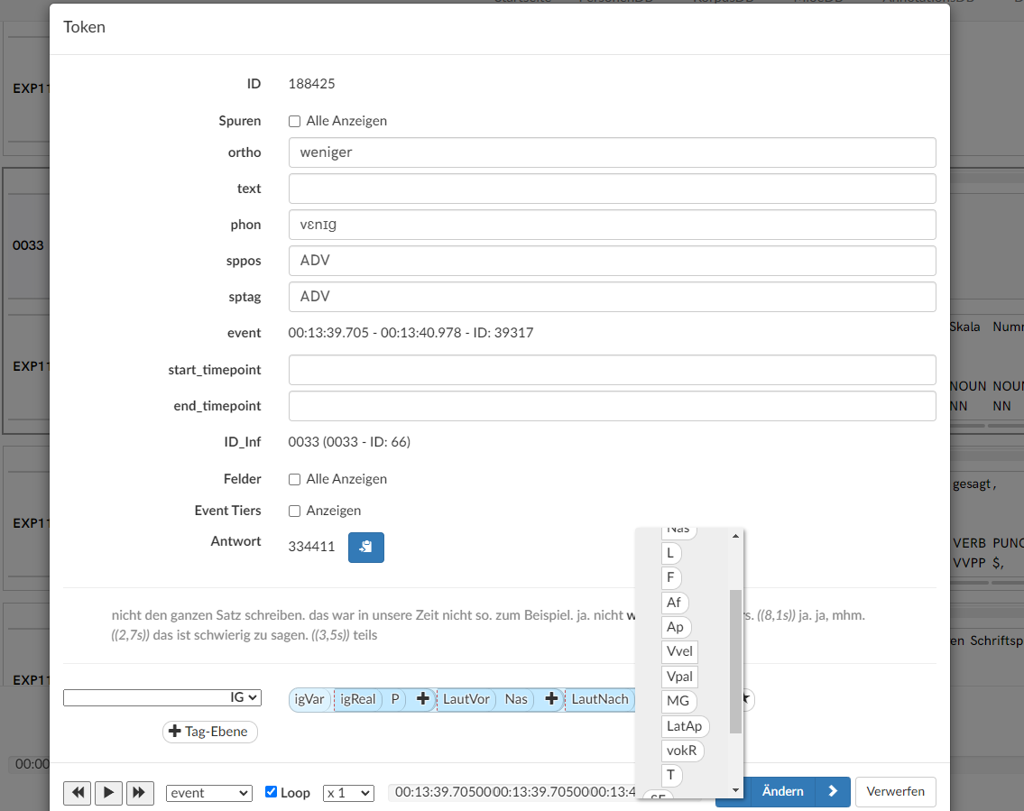Click the igVar tag
The image size is (1024, 811).
point(309,699)
